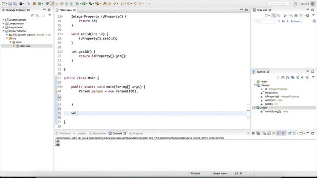Click the green Run button in the toolbar
Viewport: 317px width, 178px height.
pos(84,3)
